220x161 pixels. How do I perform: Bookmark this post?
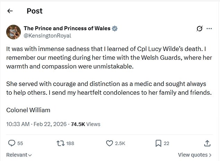click(158, 143)
